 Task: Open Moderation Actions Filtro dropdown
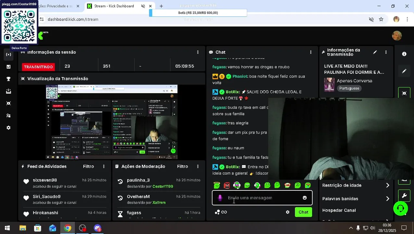coord(182,166)
